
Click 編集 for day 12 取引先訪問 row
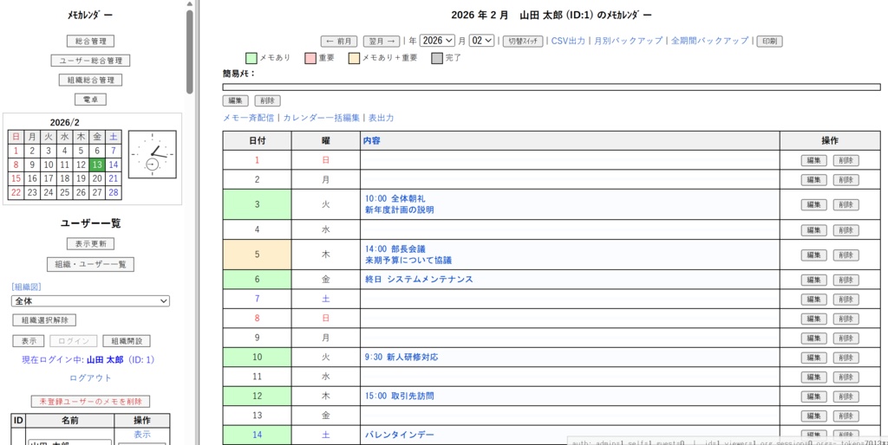tap(813, 397)
